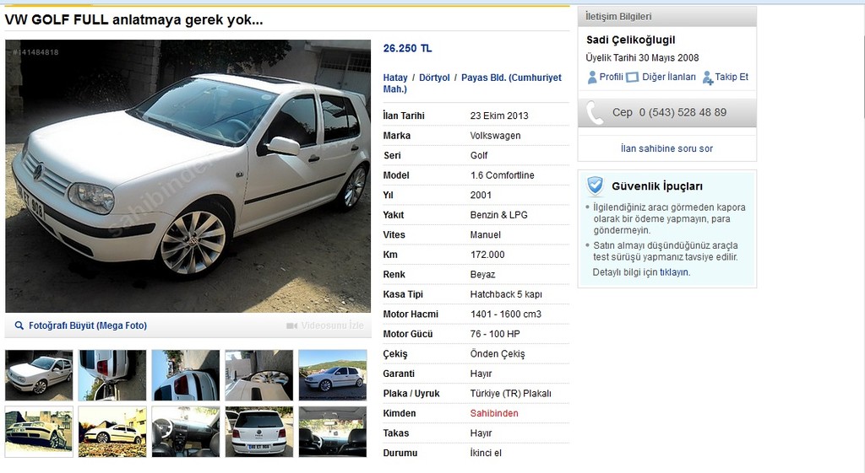Open the Hatay location link
This screenshot has width=865, height=473.
pyautogui.click(x=395, y=78)
